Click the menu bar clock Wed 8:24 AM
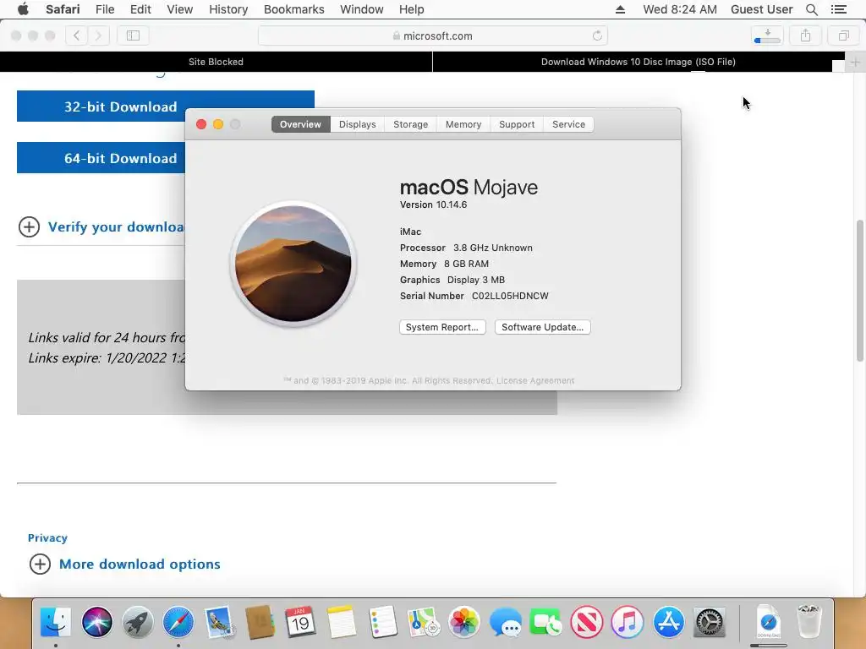This screenshot has width=866, height=649. pos(680,9)
